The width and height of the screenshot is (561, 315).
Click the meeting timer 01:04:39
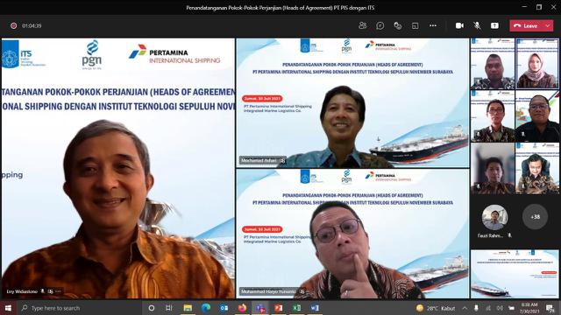[32, 25]
